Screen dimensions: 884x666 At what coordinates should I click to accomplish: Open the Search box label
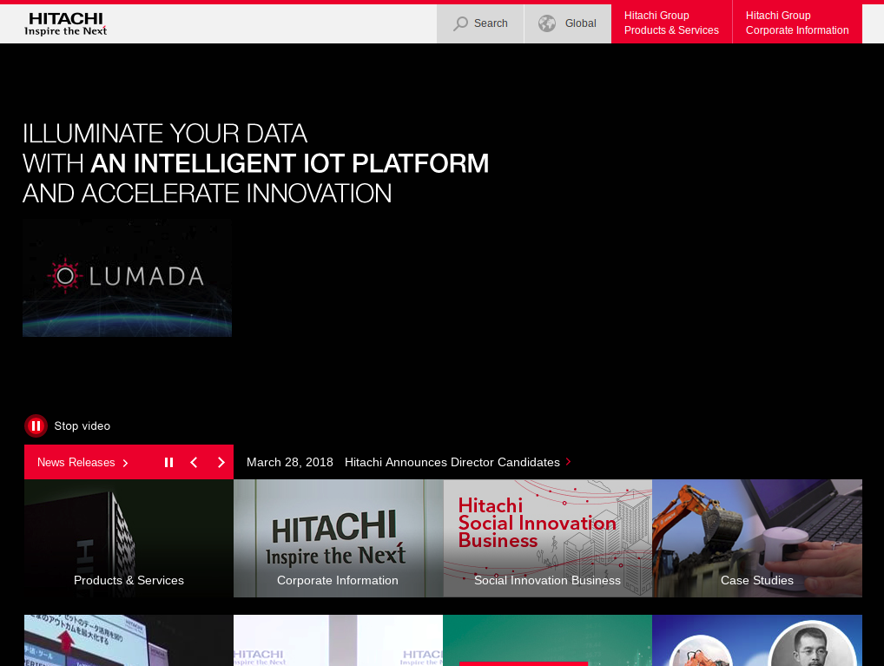pos(491,23)
